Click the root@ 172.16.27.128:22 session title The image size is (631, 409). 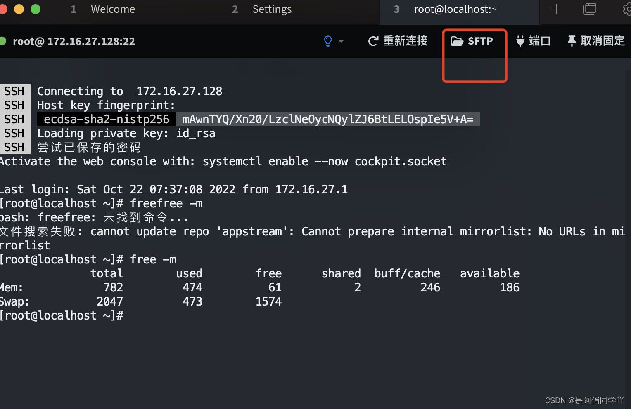tap(74, 41)
